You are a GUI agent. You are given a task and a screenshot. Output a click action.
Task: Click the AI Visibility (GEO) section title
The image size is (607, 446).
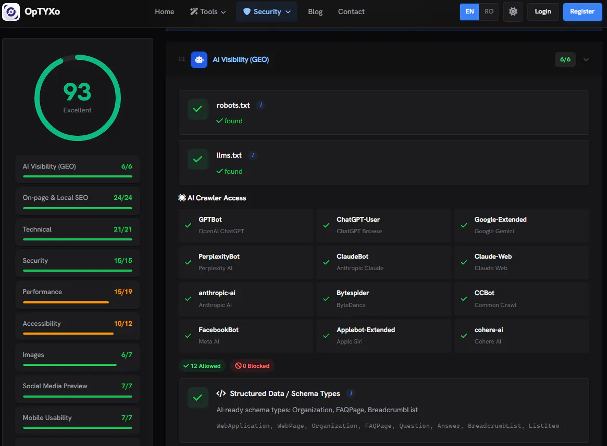[x=241, y=59]
